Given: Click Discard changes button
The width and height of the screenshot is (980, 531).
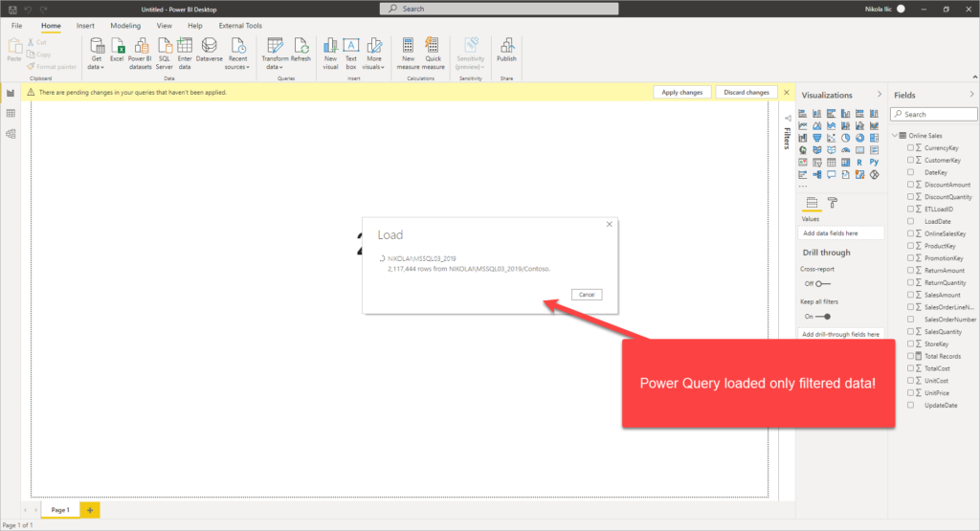Looking at the screenshot, I should (x=746, y=93).
